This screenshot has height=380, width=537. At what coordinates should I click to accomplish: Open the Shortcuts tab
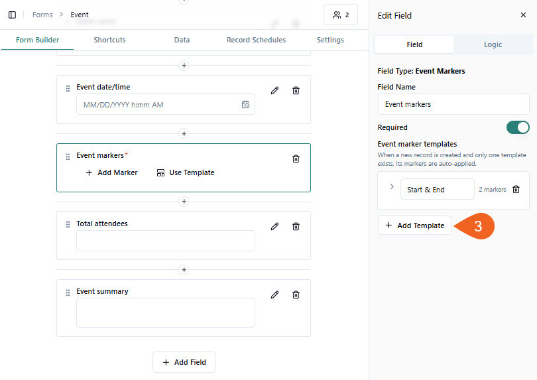click(x=109, y=40)
